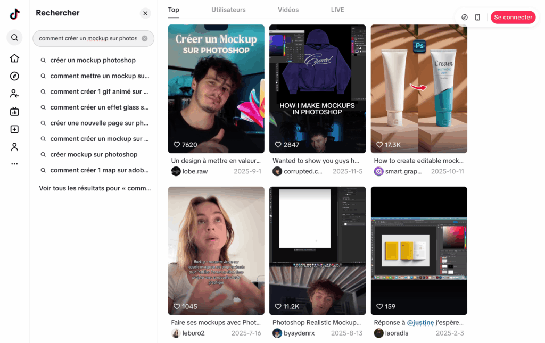Return to the Home feed icon

[x=14, y=58]
